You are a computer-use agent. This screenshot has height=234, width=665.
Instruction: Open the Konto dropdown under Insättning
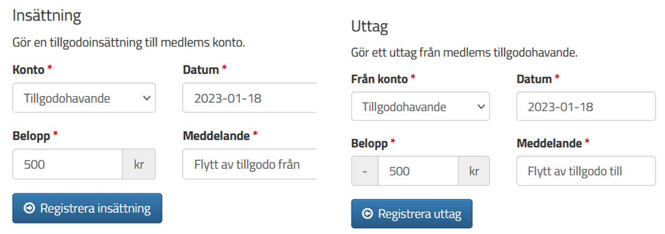tap(84, 98)
